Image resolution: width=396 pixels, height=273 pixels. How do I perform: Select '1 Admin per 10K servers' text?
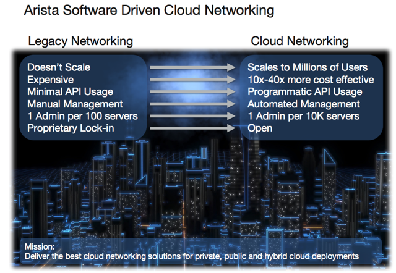[304, 116]
